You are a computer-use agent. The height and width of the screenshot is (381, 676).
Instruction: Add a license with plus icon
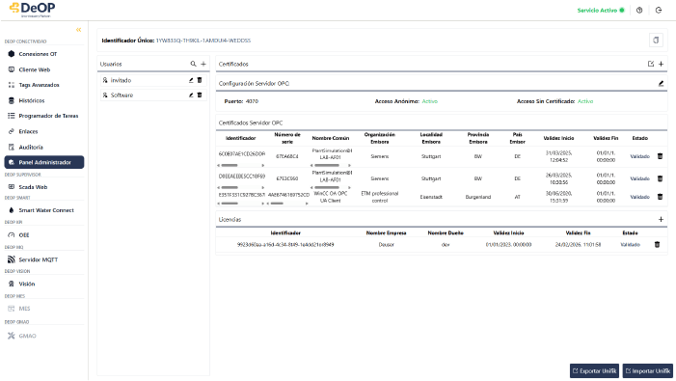click(661, 219)
